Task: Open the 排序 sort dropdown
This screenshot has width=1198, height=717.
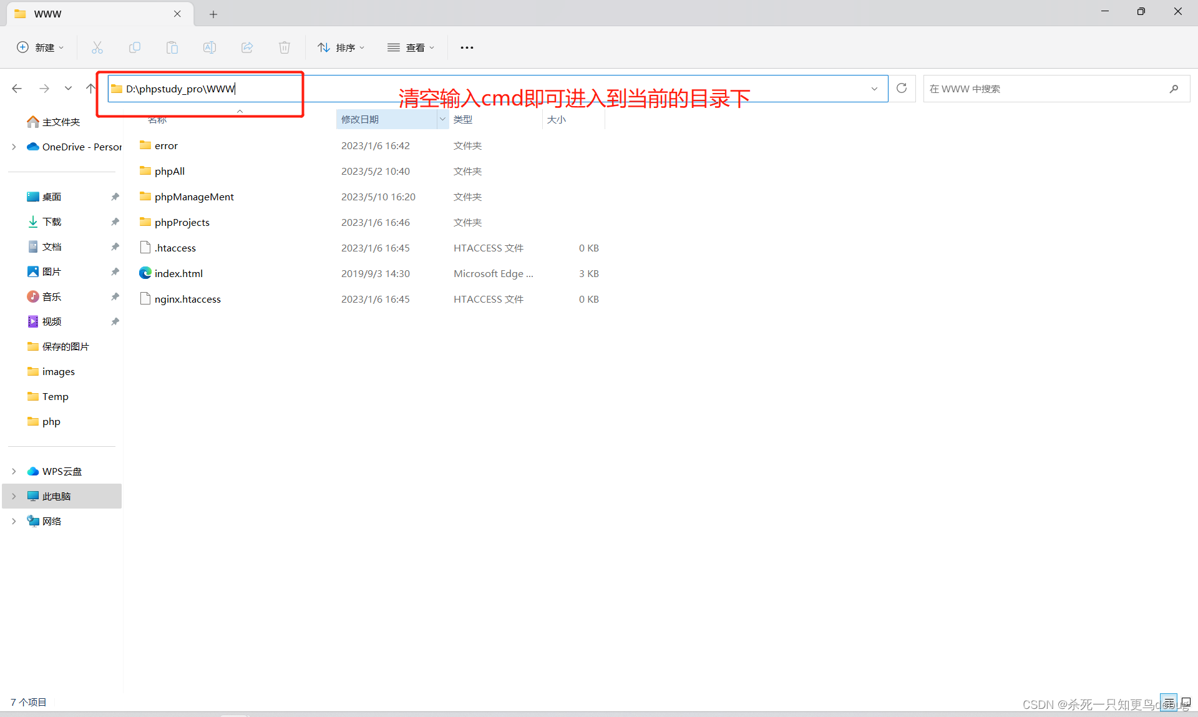Action: (341, 47)
